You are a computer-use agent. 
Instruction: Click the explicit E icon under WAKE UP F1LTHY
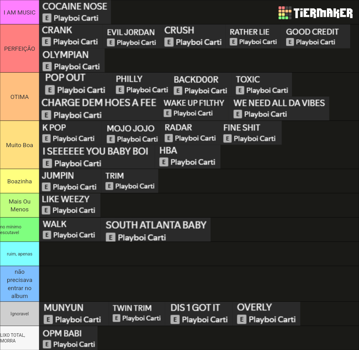click(167, 113)
